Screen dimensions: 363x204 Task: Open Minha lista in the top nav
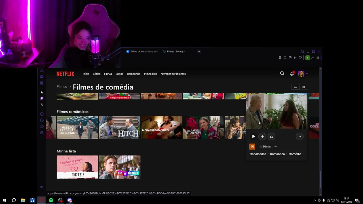click(151, 74)
